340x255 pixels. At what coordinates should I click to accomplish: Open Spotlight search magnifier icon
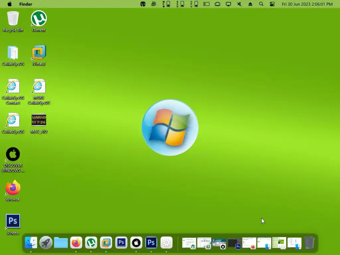[x=261, y=4]
